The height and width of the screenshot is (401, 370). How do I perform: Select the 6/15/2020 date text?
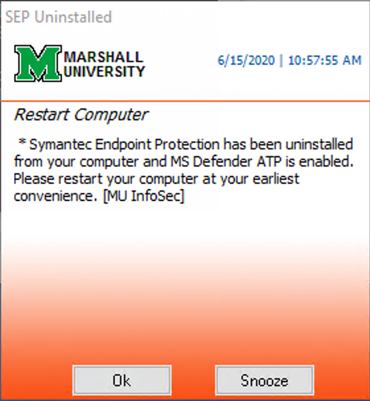pyautogui.click(x=246, y=61)
